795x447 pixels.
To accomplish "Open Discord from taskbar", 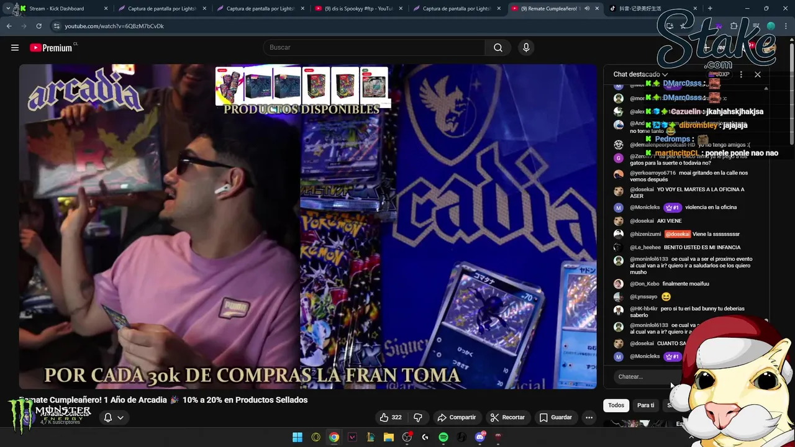I will coord(479,437).
